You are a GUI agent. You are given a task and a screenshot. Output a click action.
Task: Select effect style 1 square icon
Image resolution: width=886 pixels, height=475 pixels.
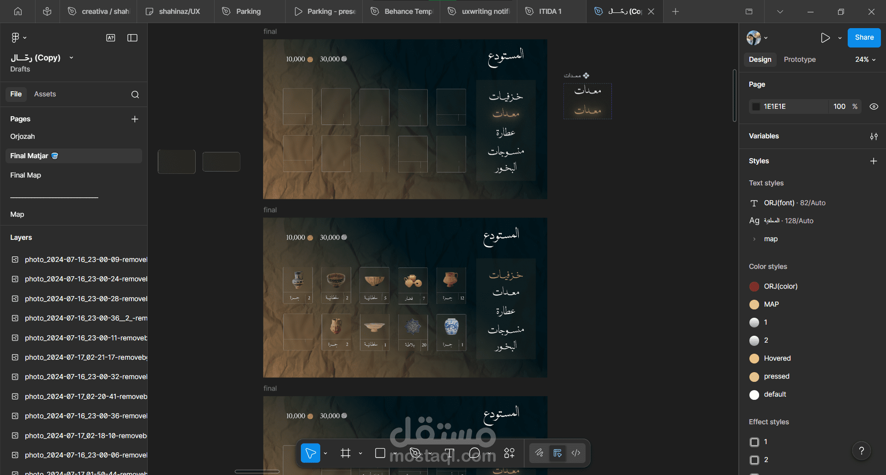click(754, 442)
